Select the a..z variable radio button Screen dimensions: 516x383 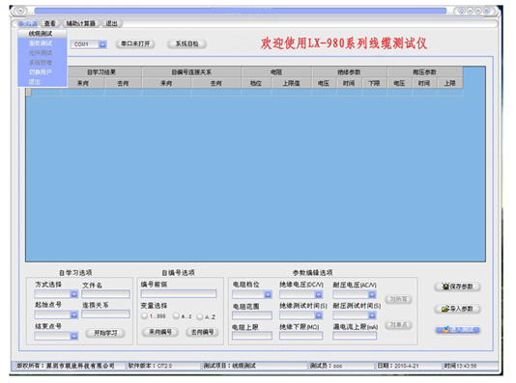pos(176,316)
